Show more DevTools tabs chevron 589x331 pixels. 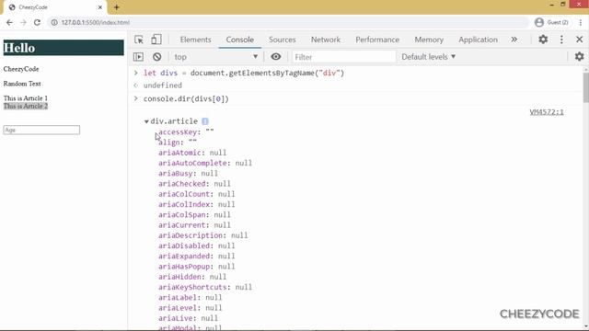[x=514, y=40]
